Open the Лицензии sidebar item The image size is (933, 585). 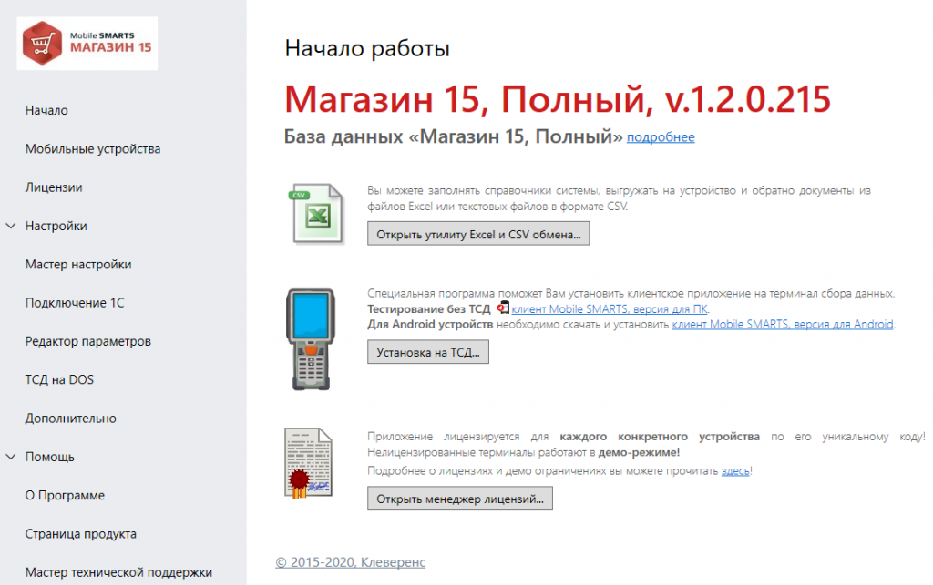click(54, 187)
